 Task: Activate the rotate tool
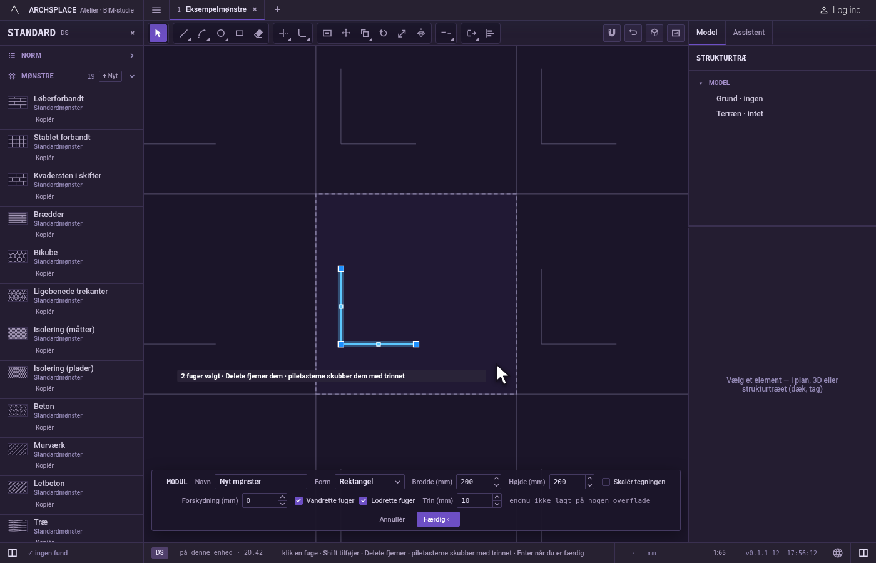tap(384, 33)
